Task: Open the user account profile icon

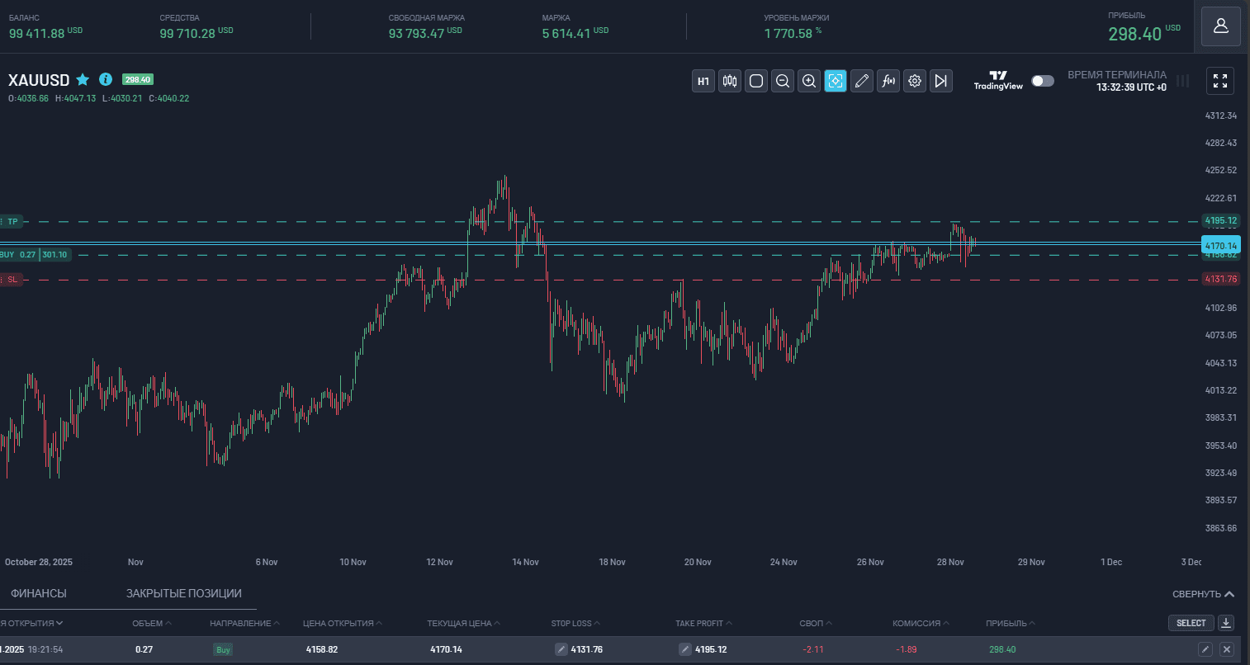Action: (x=1220, y=26)
